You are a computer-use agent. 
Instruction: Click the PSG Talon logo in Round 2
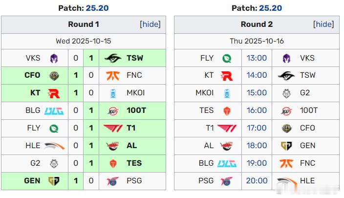point(227,181)
